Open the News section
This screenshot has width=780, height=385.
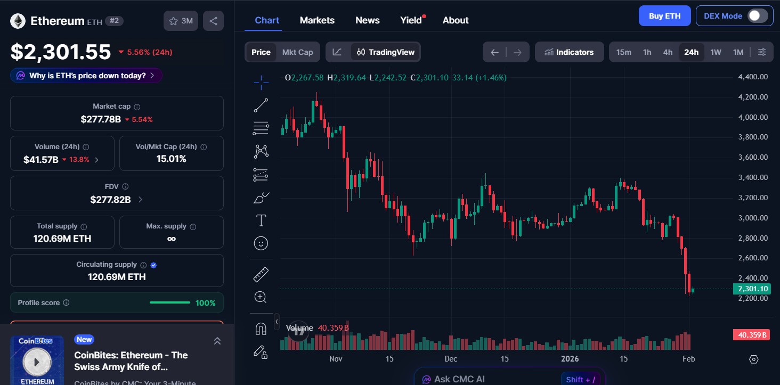point(367,20)
